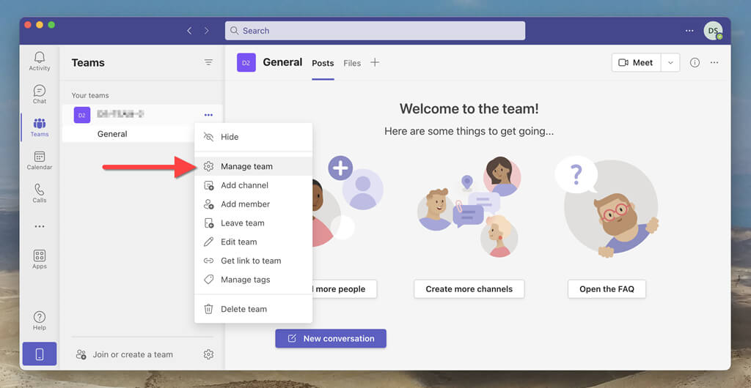Choose Leave team from the menu
The height and width of the screenshot is (388, 751).
click(253, 223)
